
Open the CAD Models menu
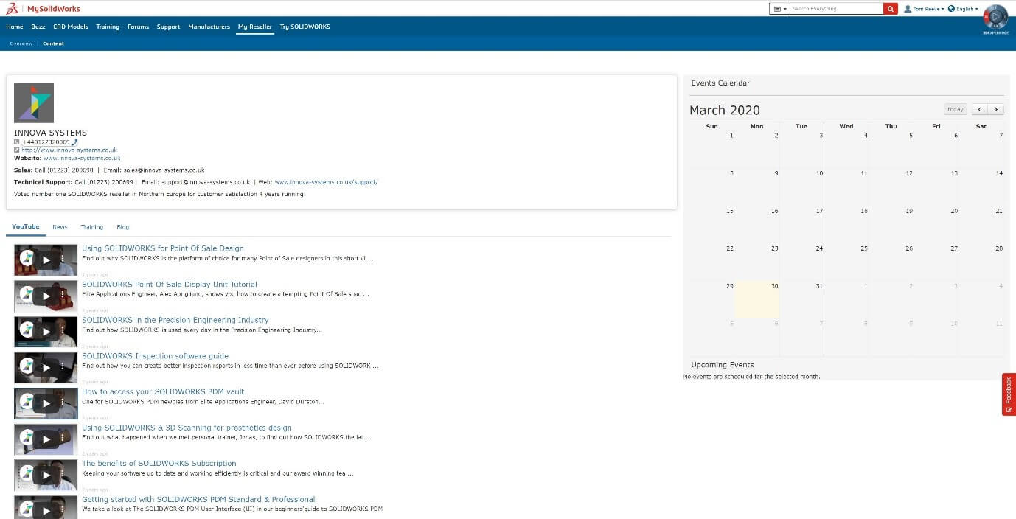[71, 27]
